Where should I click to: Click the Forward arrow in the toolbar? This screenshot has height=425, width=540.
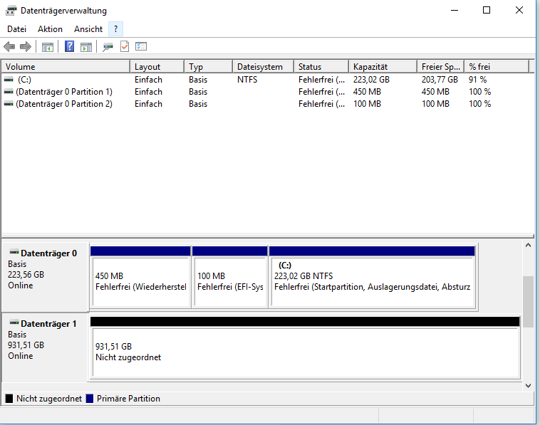pos(26,46)
